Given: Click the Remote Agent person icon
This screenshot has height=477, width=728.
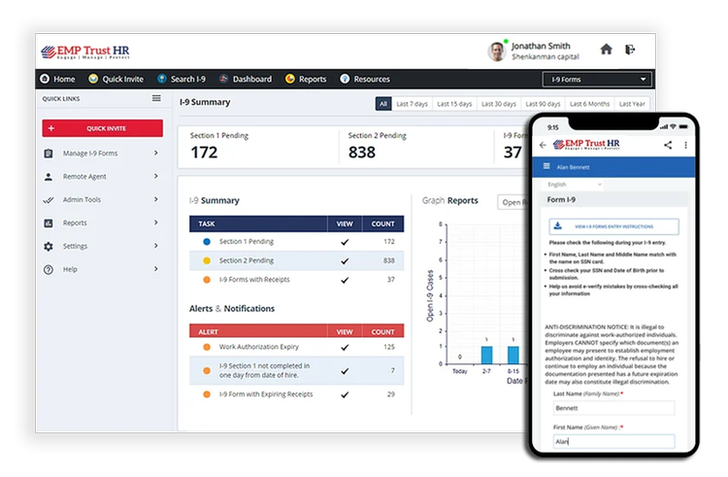Looking at the screenshot, I should tap(49, 177).
